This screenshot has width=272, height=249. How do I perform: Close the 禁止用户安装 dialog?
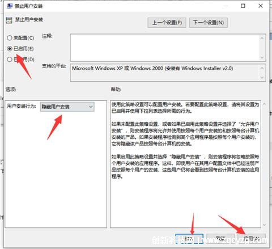coord(261,6)
